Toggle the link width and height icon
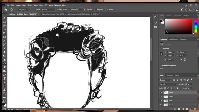Viewport: 199px width, 112px height. (161, 54)
